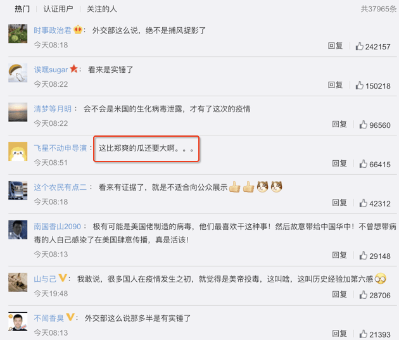399x340 pixels.
Task: Like 南国香山2090's comment with 29148 likes
Action: 363,256
